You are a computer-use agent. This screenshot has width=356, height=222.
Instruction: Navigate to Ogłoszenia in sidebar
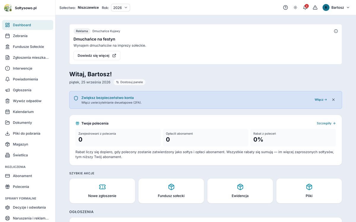(x=28, y=90)
